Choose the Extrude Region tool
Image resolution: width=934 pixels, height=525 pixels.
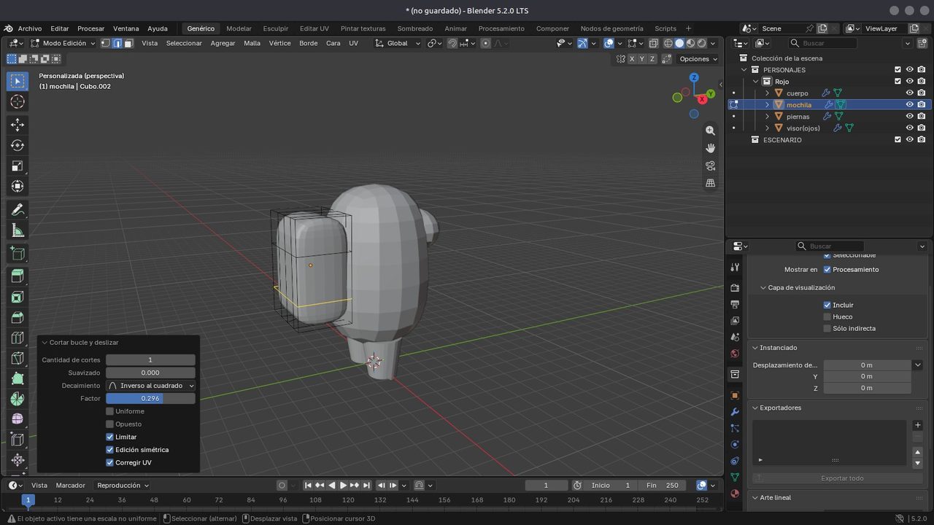click(x=18, y=276)
